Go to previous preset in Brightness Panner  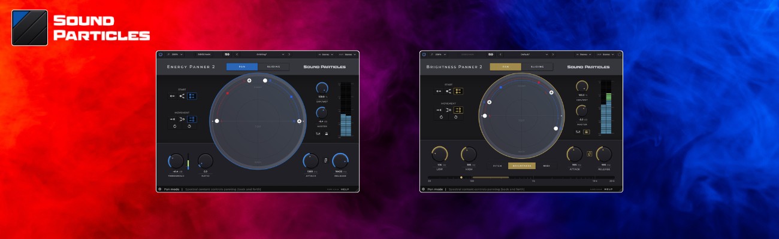[x=500, y=54]
